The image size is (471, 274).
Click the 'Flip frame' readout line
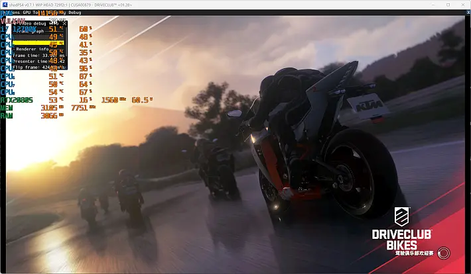coord(38,67)
